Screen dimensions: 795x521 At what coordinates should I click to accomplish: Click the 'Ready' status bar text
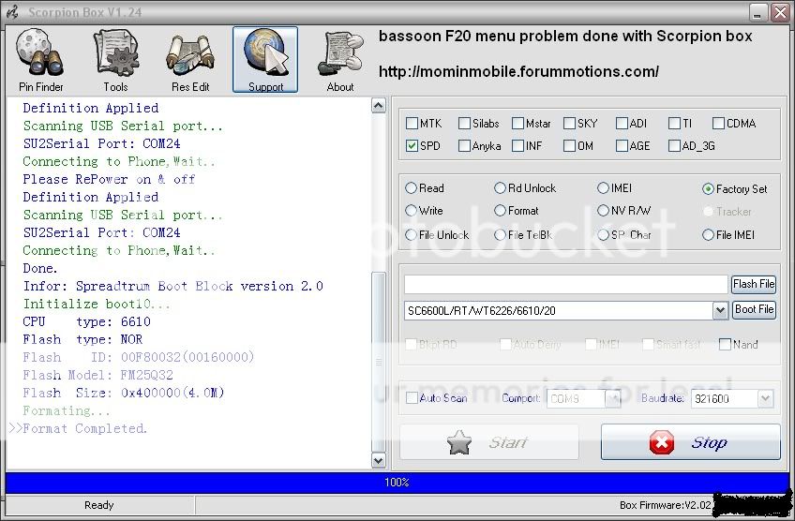[98, 505]
